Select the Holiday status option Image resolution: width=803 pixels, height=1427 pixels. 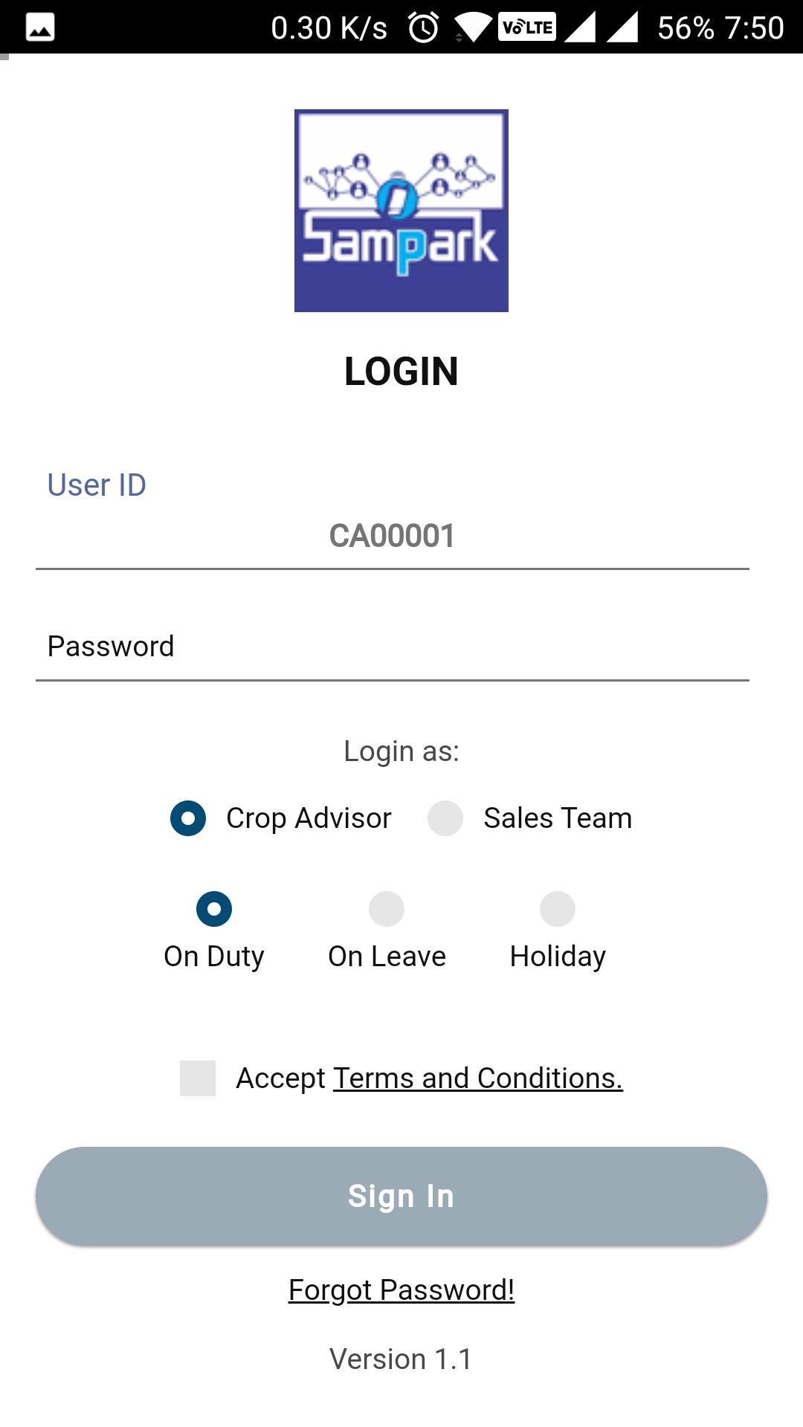coord(558,909)
